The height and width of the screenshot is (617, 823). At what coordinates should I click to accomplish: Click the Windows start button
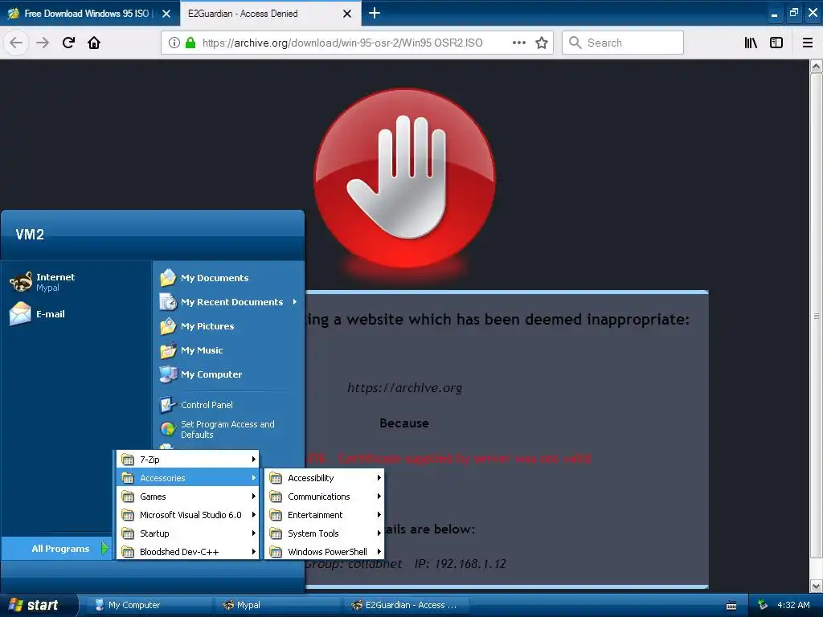pyautogui.click(x=37, y=605)
